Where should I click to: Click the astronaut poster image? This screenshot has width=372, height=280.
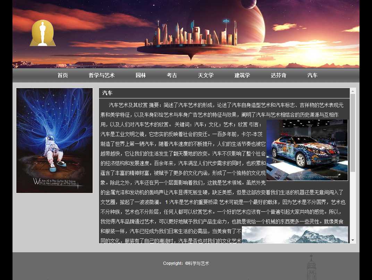[x=54, y=140]
